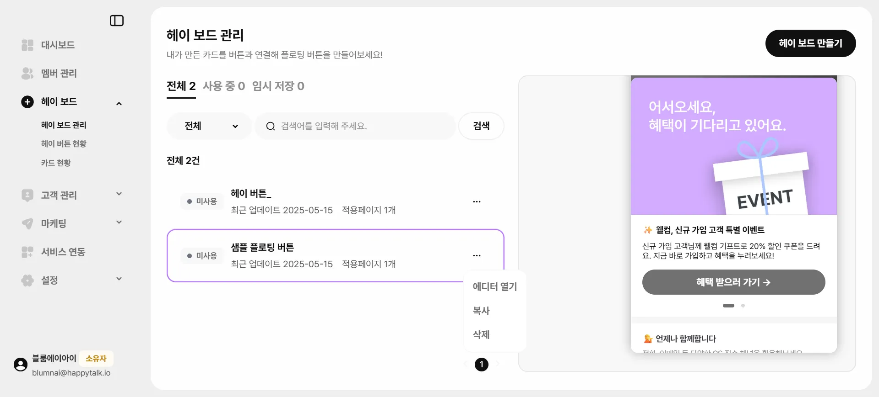Click the user profile avatar icon
This screenshot has width=879, height=397.
(x=21, y=365)
